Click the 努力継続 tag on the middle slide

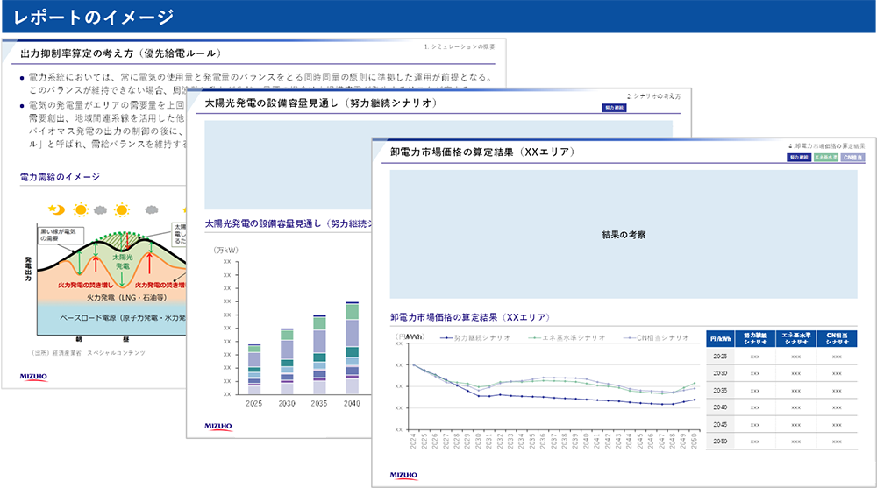pos(614,108)
